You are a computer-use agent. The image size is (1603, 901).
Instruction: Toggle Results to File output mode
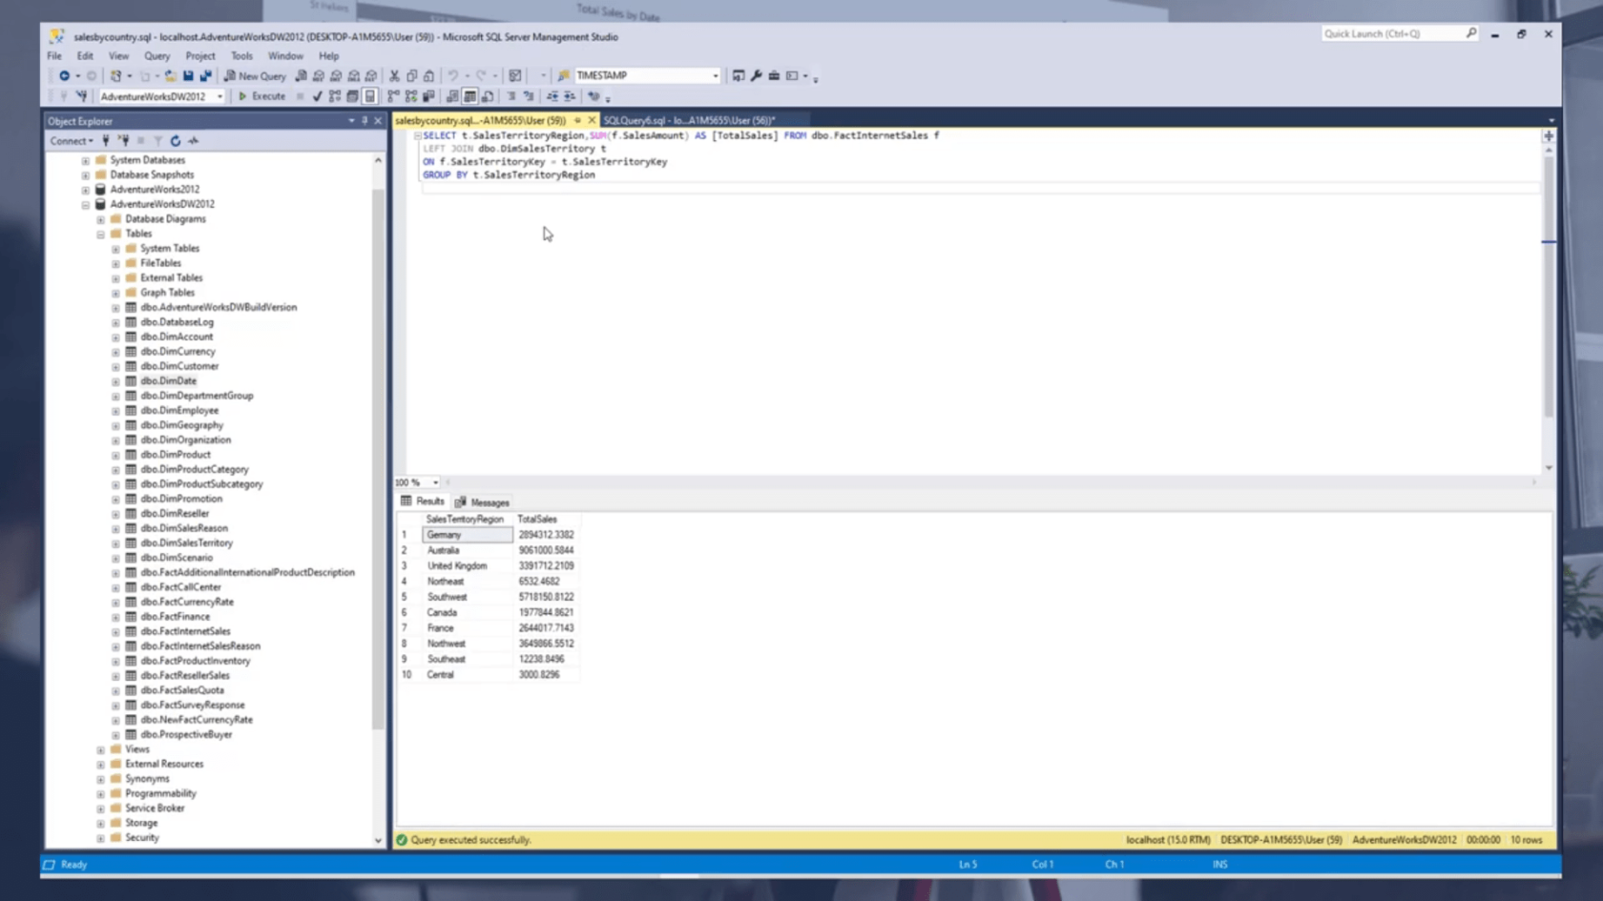coord(488,96)
